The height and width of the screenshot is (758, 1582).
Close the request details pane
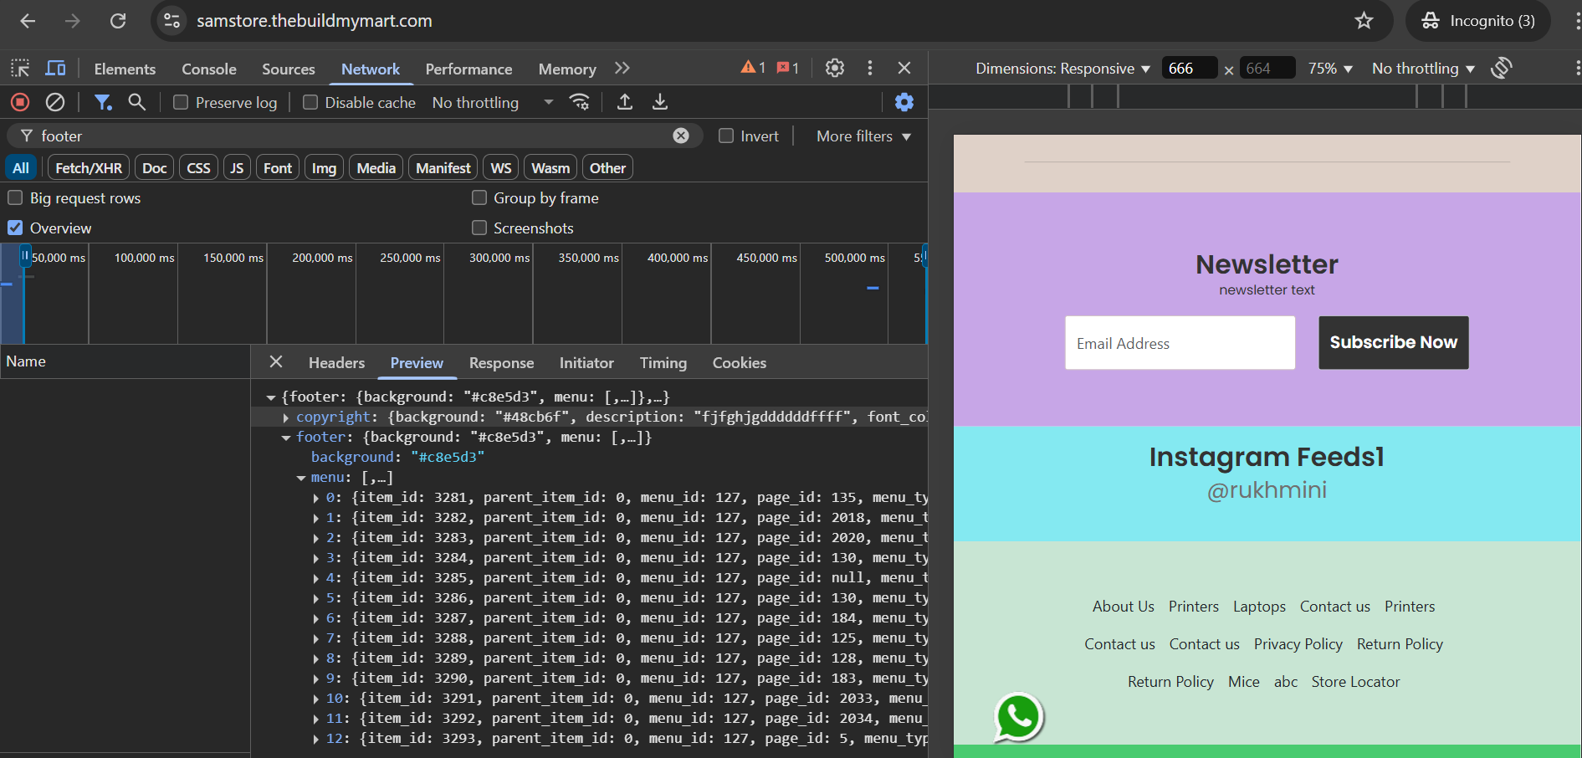(x=276, y=361)
